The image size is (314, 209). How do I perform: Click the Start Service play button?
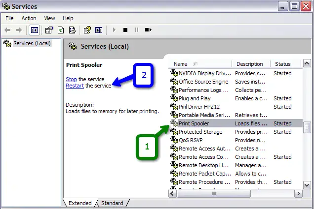[114, 30]
